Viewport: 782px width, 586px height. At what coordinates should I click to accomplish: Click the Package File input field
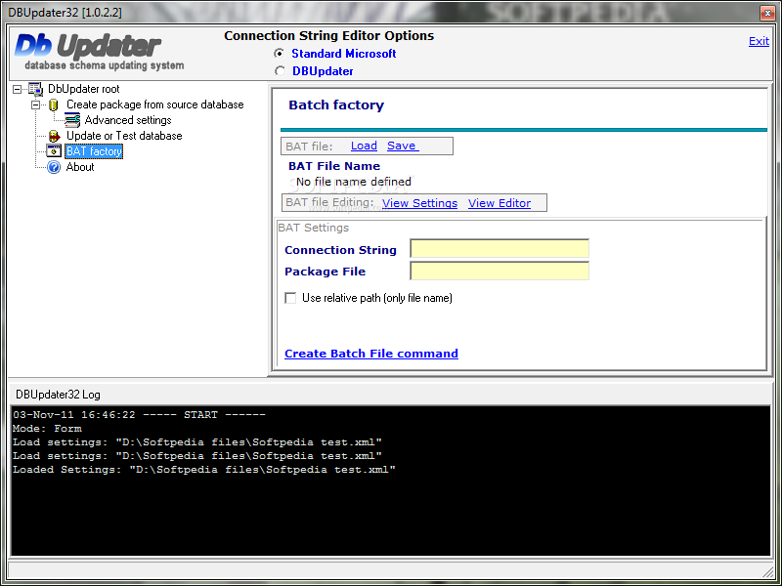pyautogui.click(x=500, y=271)
